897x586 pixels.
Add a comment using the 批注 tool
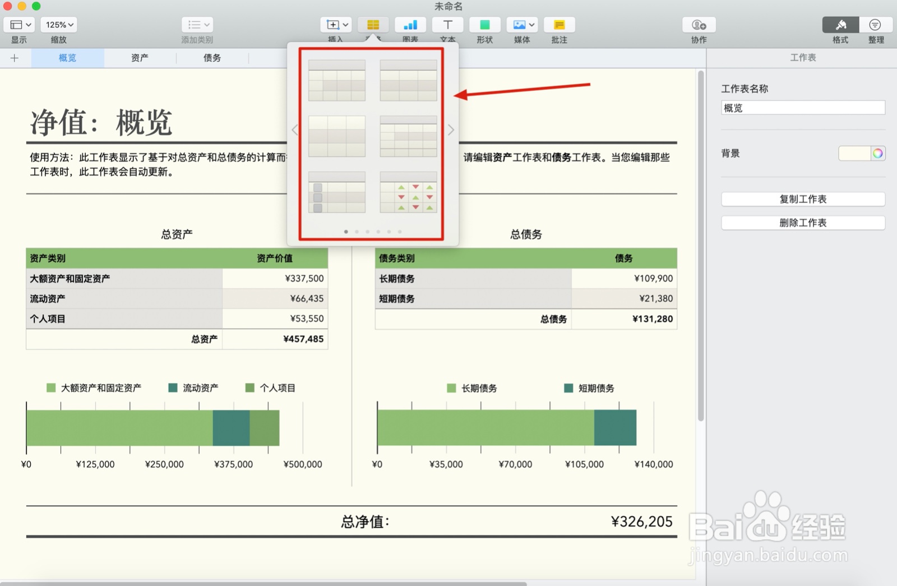tap(559, 25)
